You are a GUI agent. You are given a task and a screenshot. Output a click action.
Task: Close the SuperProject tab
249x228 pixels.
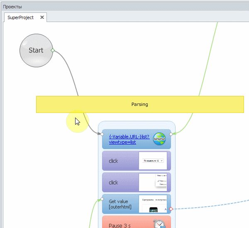[x=42, y=17]
